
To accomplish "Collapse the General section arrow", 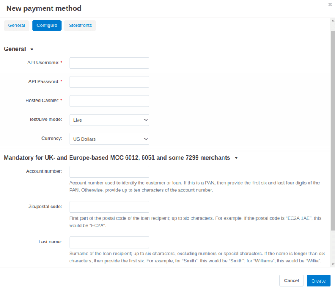I will tap(32, 50).
